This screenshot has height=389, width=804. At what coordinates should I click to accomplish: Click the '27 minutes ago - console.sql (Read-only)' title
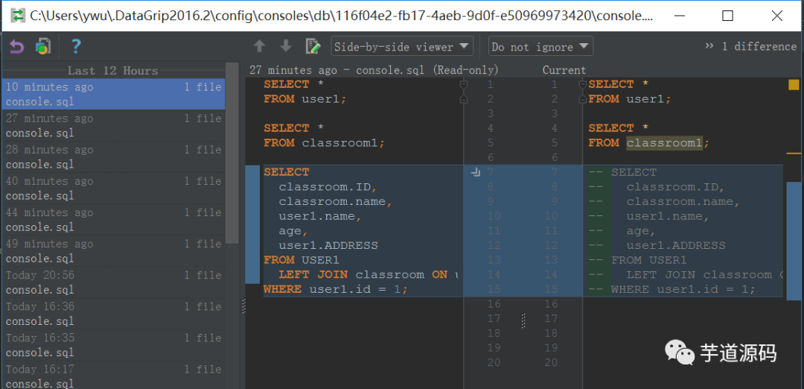(374, 70)
